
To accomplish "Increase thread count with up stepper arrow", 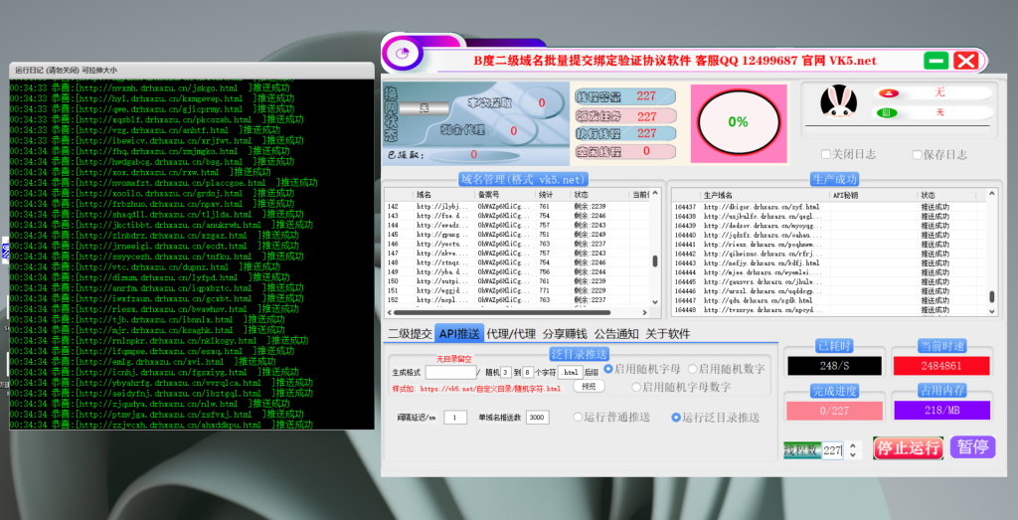I will [852, 445].
